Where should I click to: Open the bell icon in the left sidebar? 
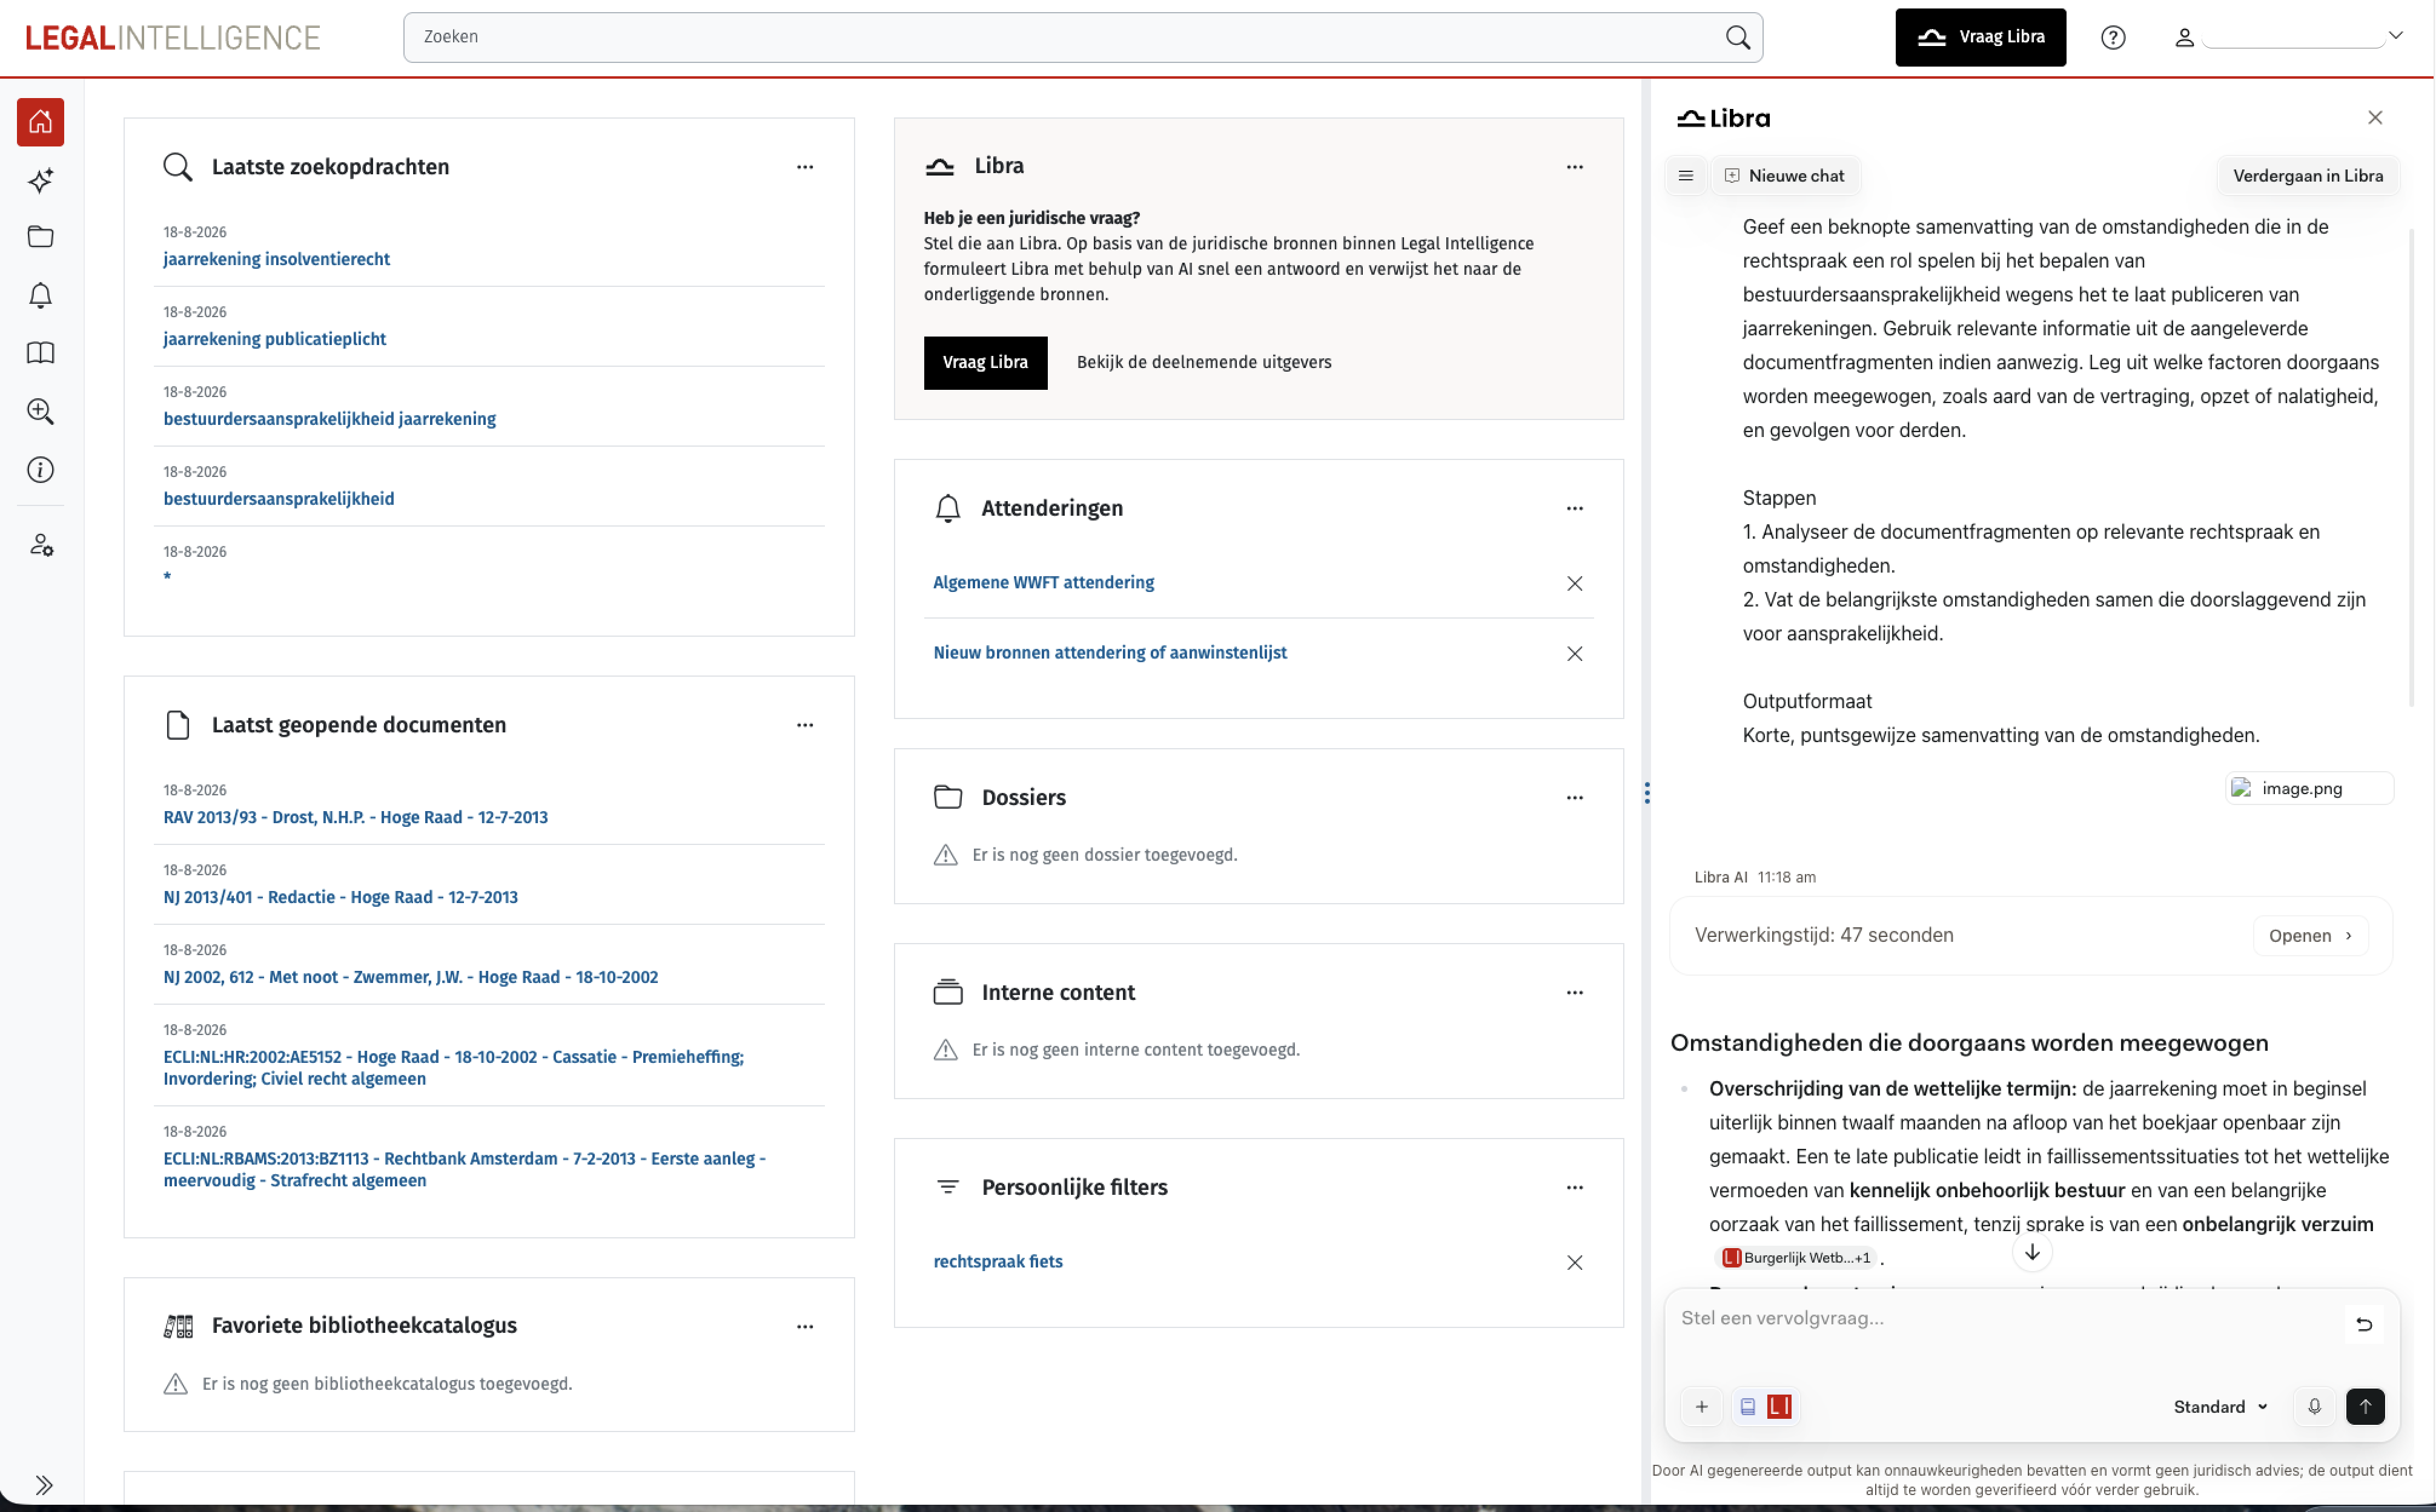point(40,295)
